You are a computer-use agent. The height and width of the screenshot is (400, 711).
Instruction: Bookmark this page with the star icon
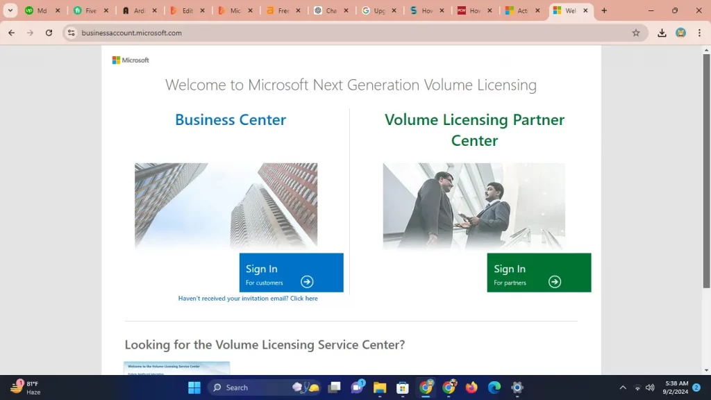tap(636, 33)
